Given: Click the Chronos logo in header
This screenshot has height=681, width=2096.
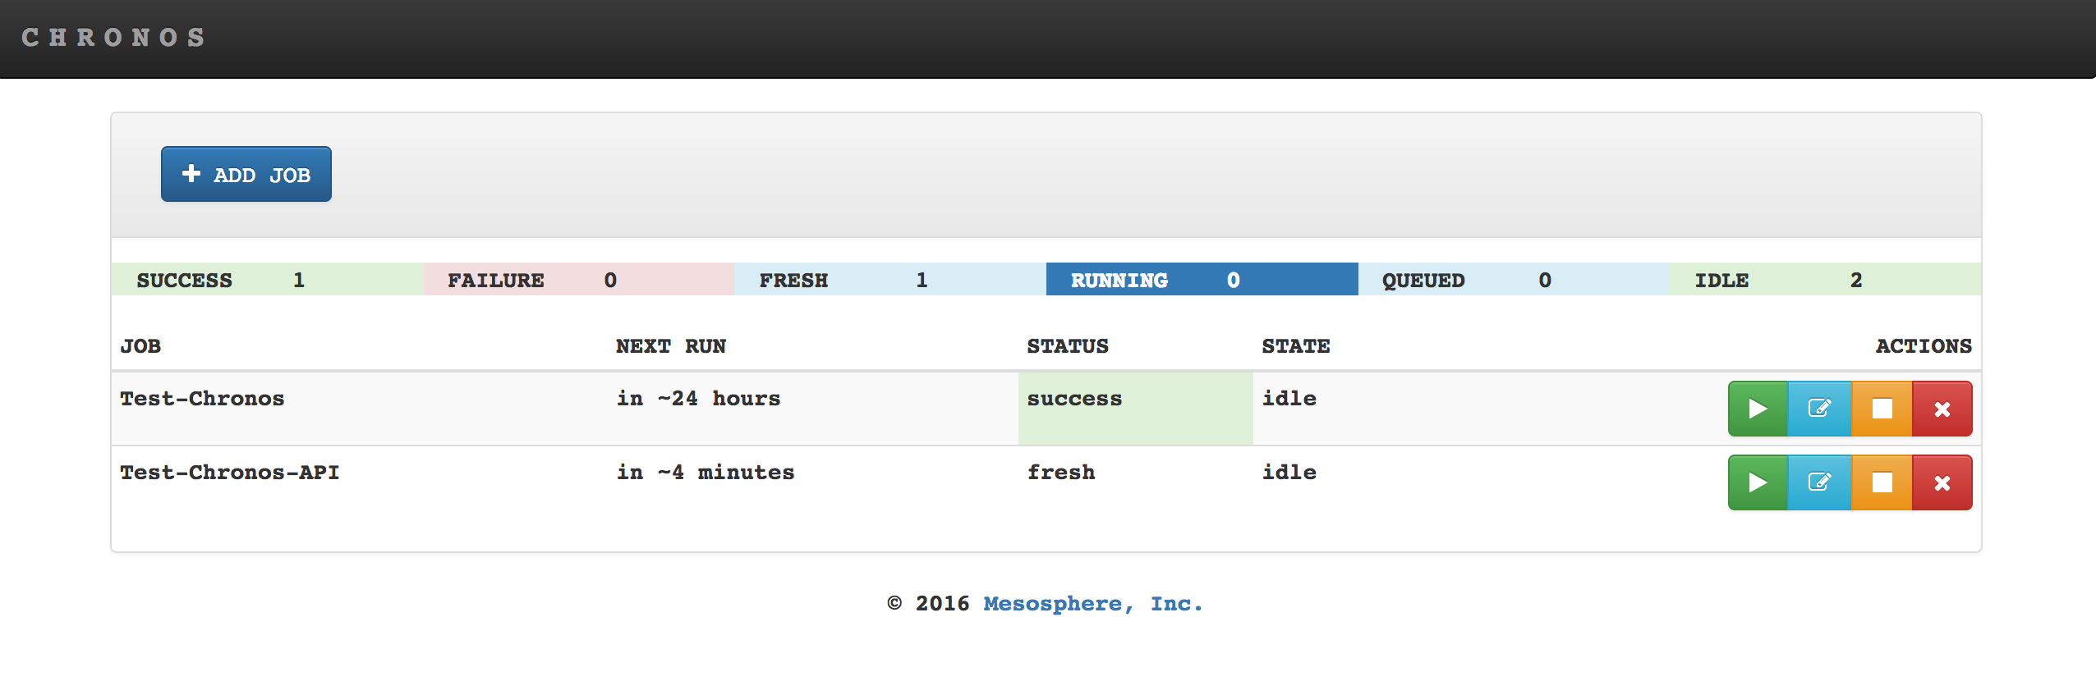Looking at the screenshot, I should [x=113, y=38].
